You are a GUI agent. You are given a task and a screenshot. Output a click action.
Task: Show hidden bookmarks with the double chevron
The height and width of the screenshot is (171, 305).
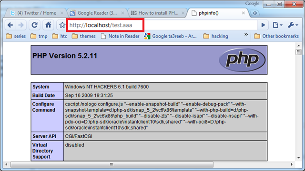click(246, 35)
